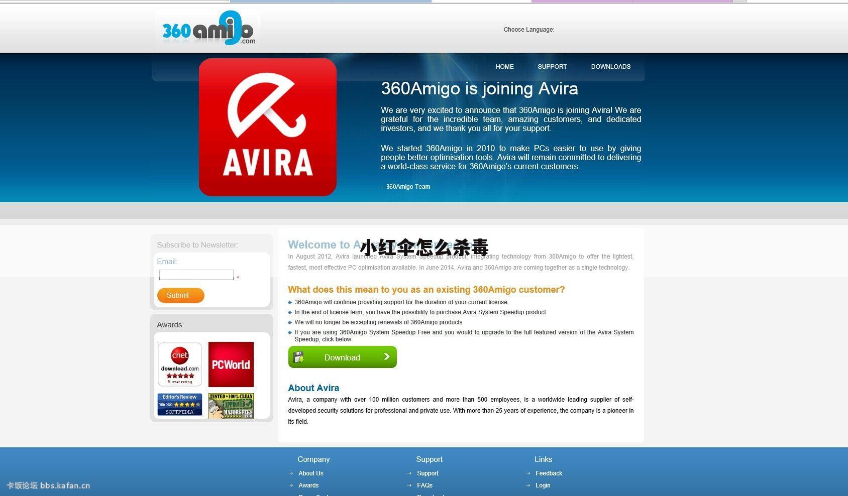Click 'What does this mean to you' heading
This screenshot has width=848, height=496.
pos(426,290)
